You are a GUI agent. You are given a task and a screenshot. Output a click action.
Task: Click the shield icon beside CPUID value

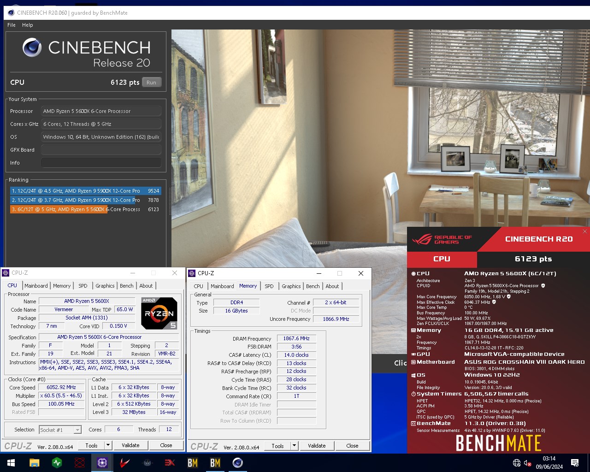[543, 286]
